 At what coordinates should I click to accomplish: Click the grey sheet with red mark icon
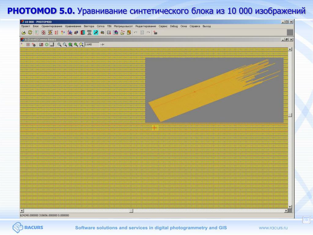click(x=109, y=32)
